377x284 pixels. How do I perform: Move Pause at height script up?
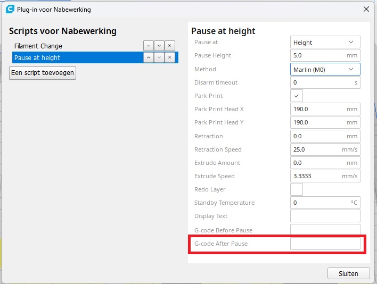[148, 57]
